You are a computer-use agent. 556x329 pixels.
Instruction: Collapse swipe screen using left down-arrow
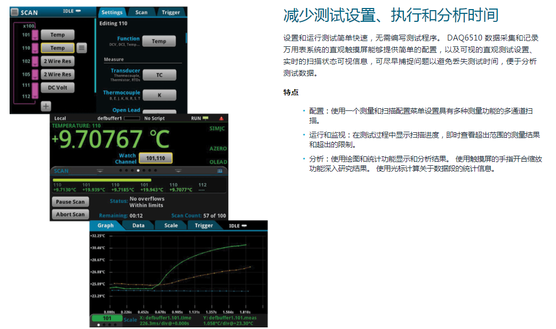(x=100, y=171)
